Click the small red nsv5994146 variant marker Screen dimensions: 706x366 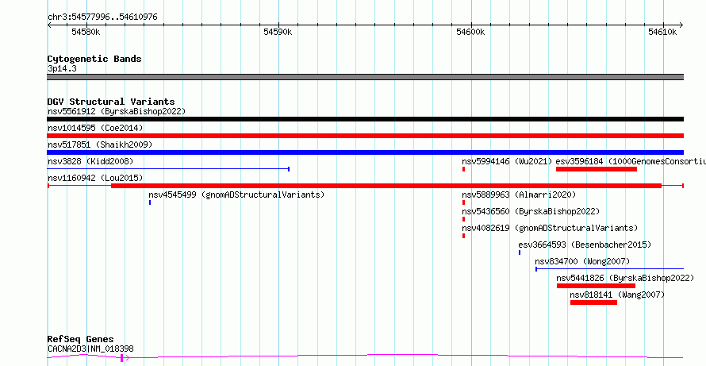point(464,169)
